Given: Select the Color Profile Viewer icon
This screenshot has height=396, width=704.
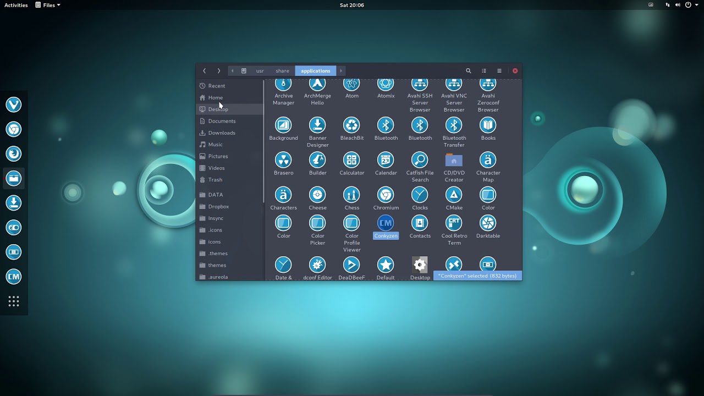Looking at the screenshot, I should tap(351, 223).
